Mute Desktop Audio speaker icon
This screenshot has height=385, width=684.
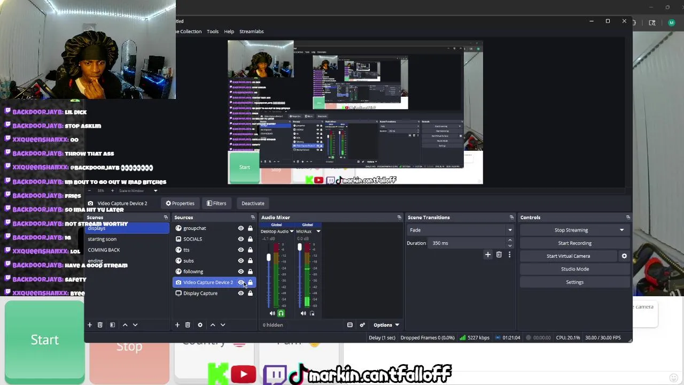pyautogui.click(x=272, y=313)
